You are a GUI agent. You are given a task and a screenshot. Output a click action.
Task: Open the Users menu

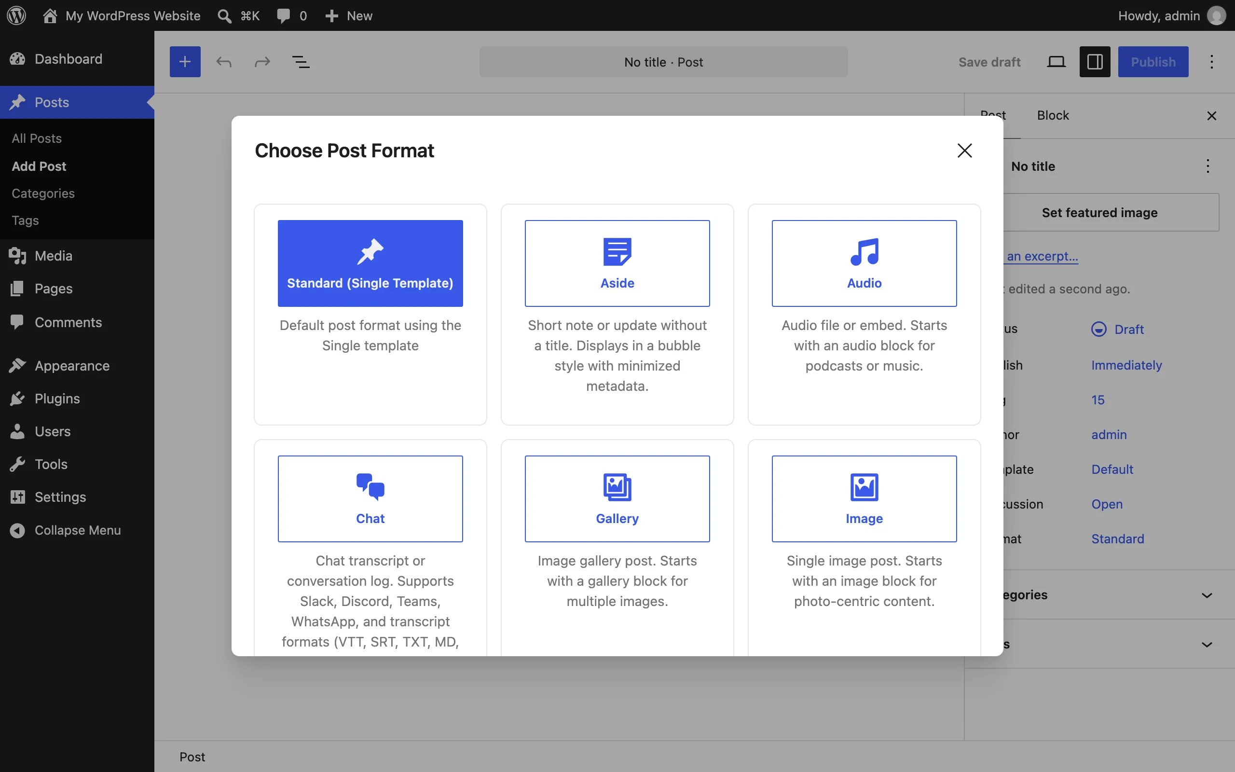coord(77,431)
